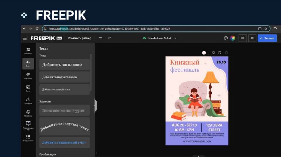Viewport: 281px width, 157px height.
Task: Select the 'Текст' sidebar tab
Action: 28,63
